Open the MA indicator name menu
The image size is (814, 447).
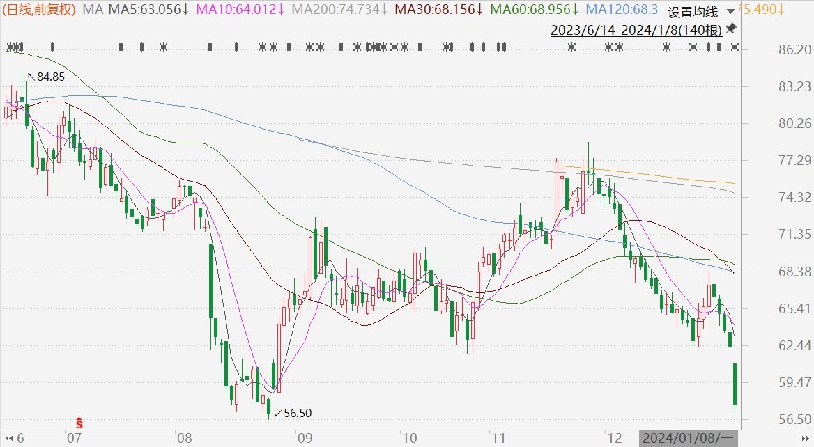click(91, 10)
